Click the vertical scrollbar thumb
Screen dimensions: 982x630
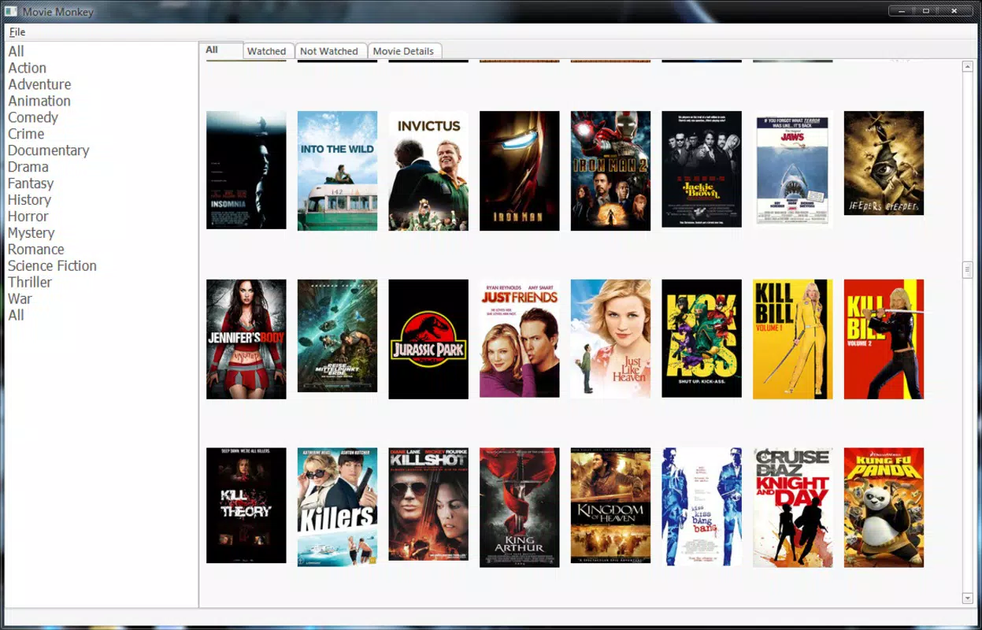point(968,270)
